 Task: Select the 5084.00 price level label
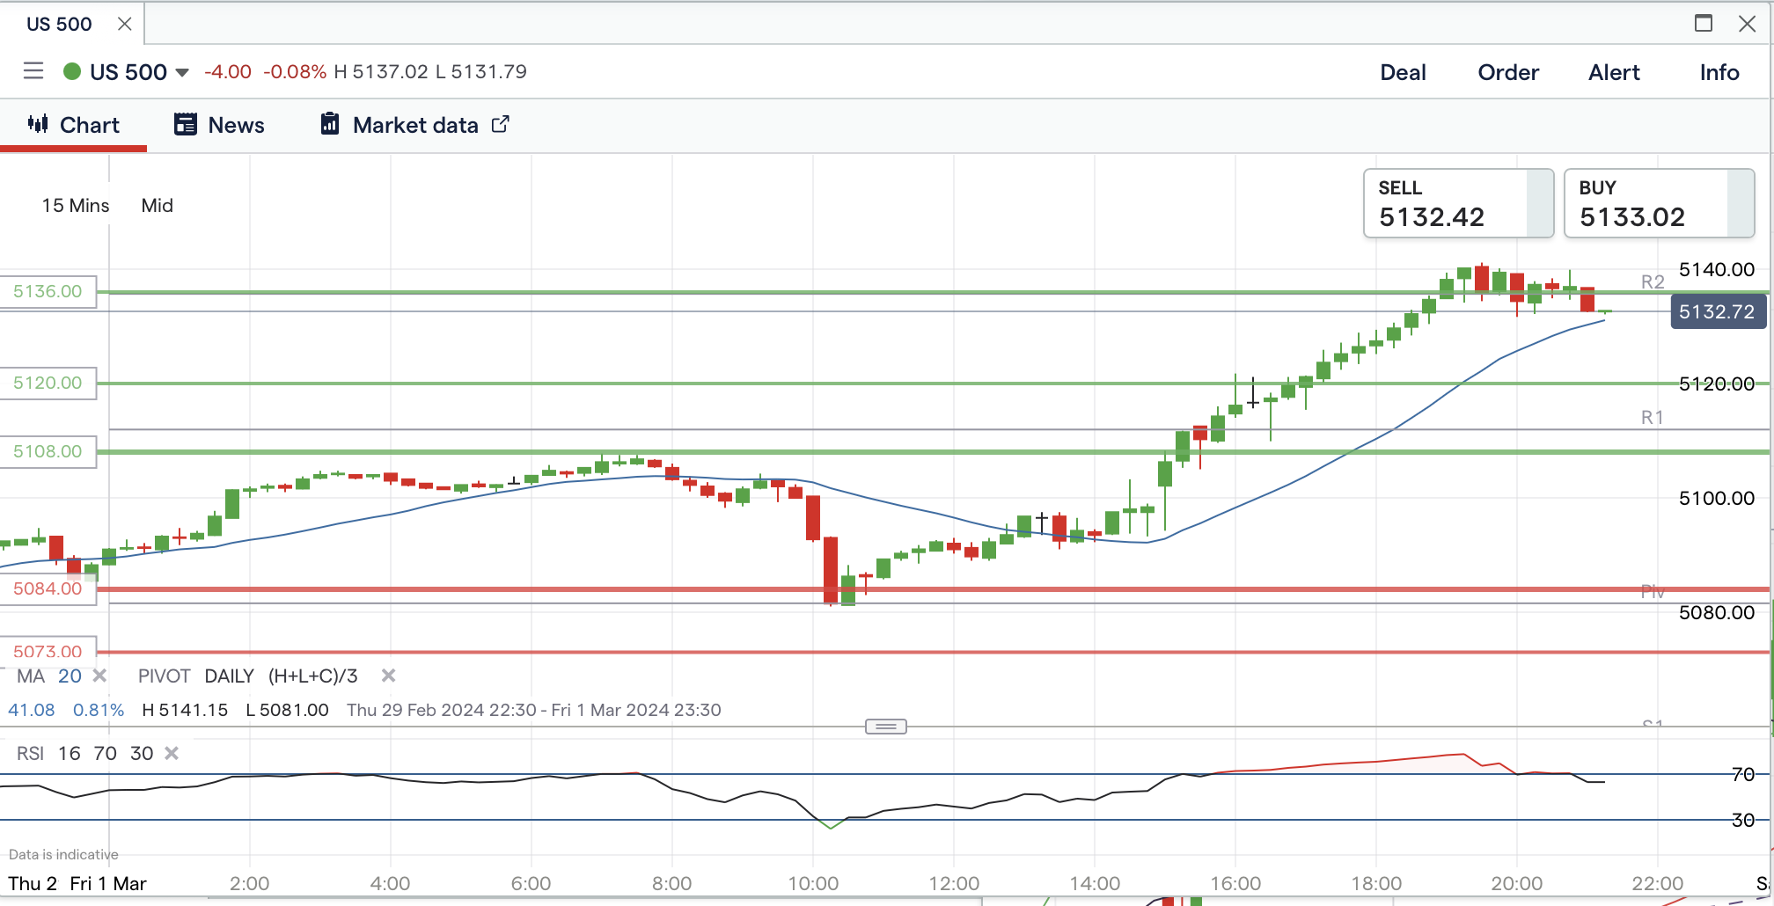pyautogui.click(x=48, y=588)
